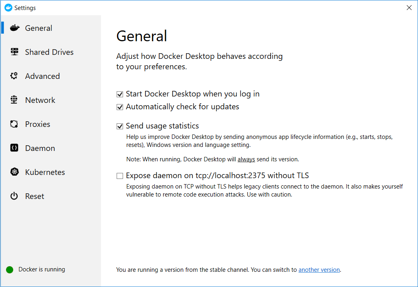This screenshot has height=287, width=418.
Task: Switch to the Advanced settings text label
Action: click(x=42, y=76)
